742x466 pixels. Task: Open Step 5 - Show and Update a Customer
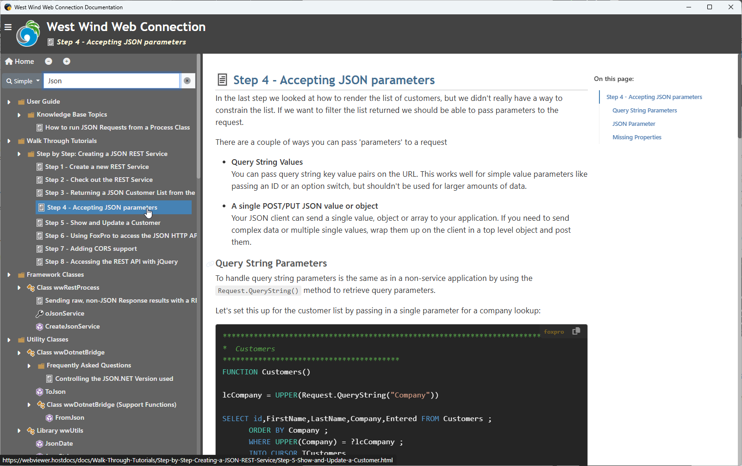coord(103,223)
